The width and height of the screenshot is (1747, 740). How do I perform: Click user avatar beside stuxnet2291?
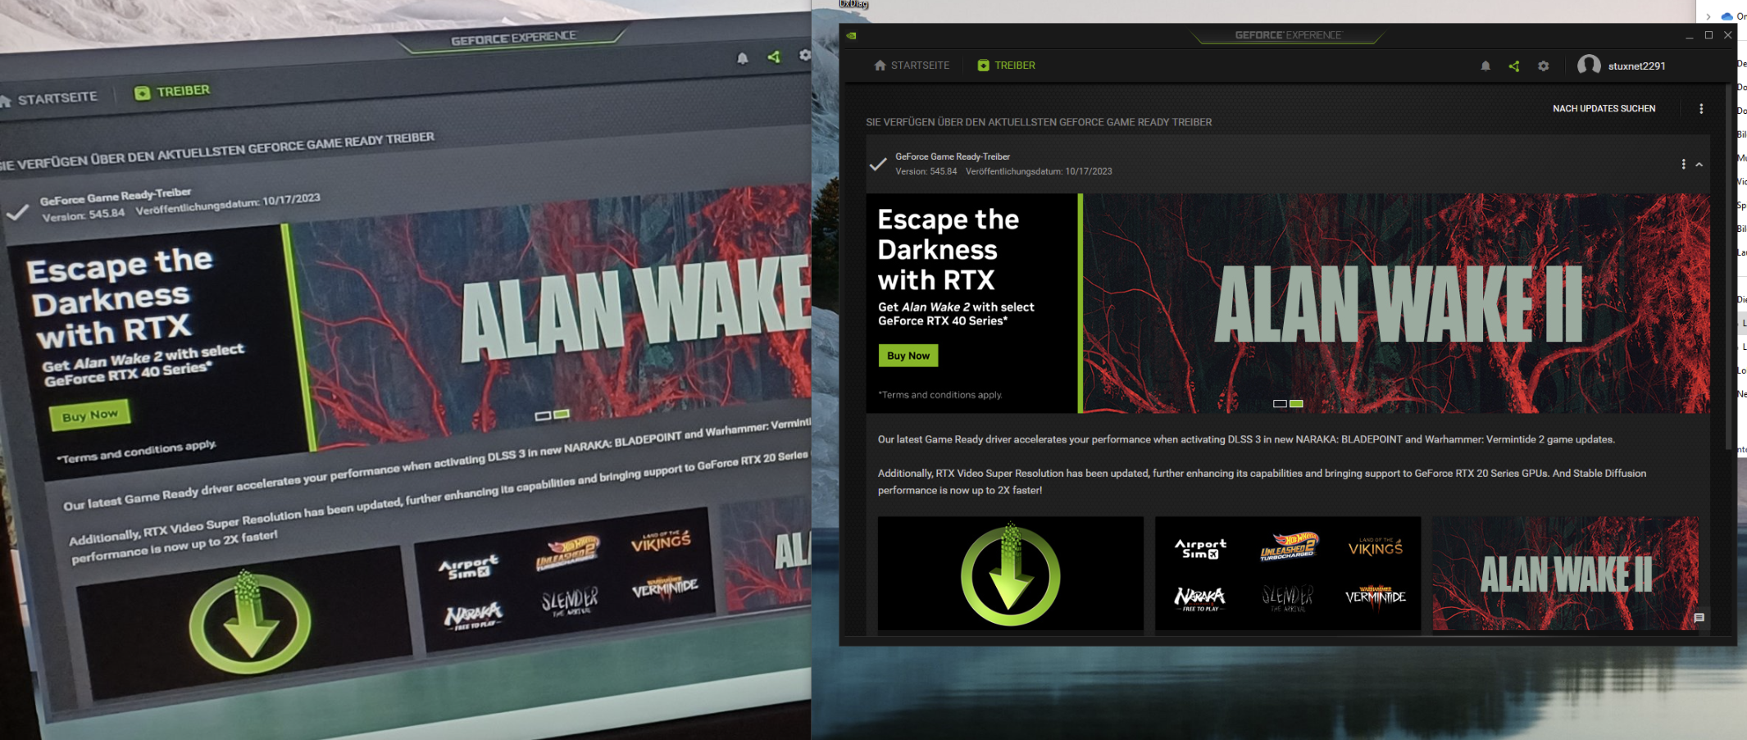[1589, 66]
